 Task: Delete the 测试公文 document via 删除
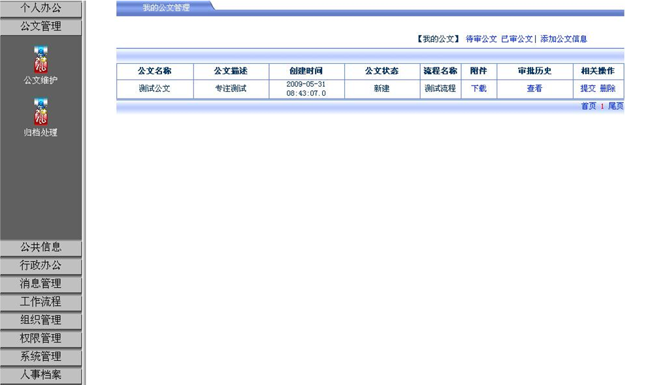click(608, 88)
